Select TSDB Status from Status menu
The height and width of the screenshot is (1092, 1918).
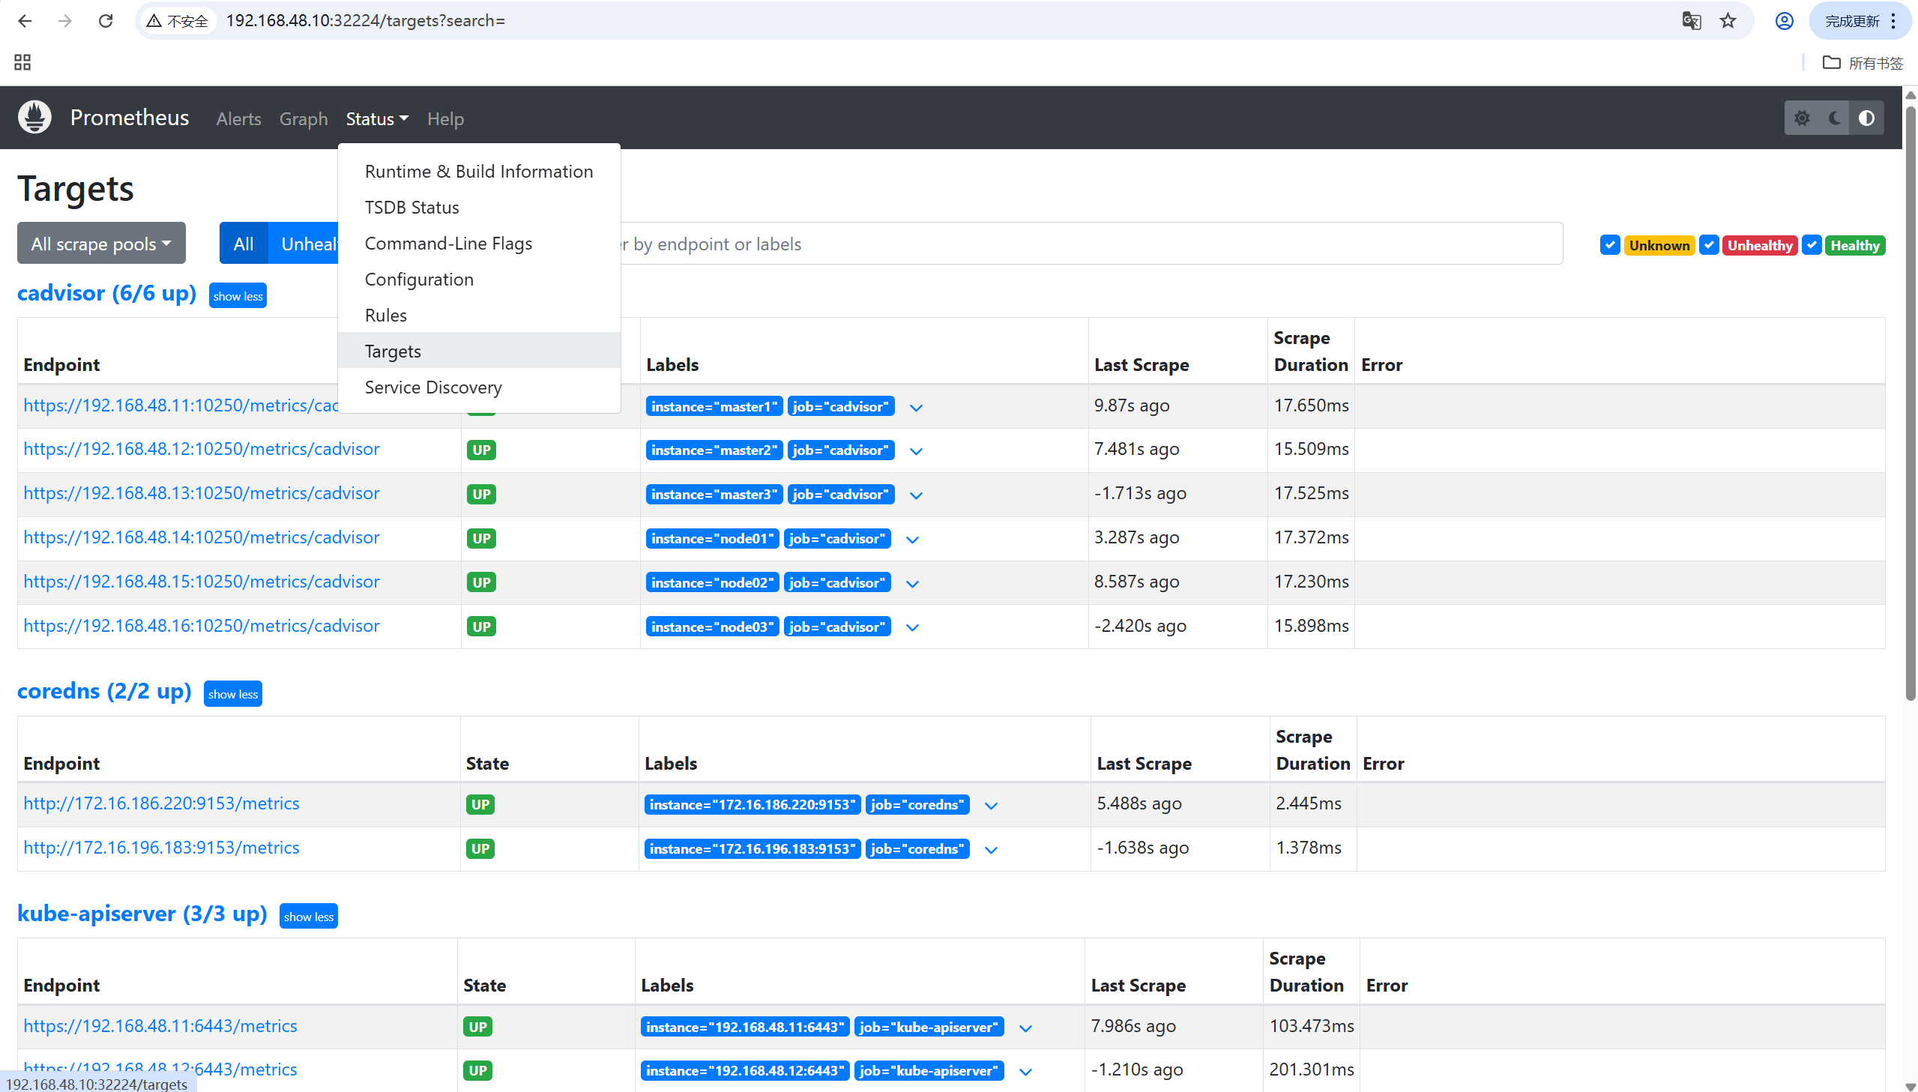(x=479, y=207)
